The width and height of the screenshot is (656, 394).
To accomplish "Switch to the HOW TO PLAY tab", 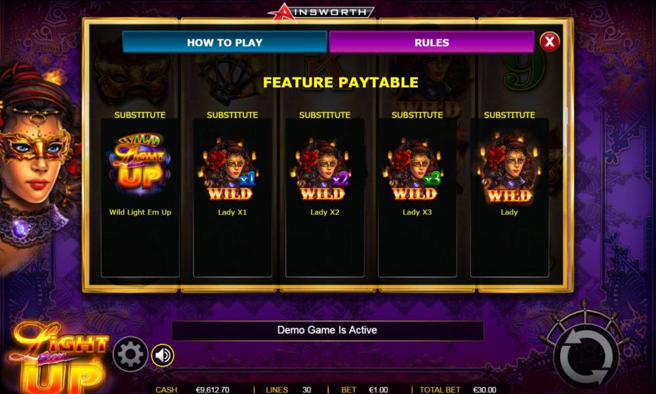I will (224, 42).
